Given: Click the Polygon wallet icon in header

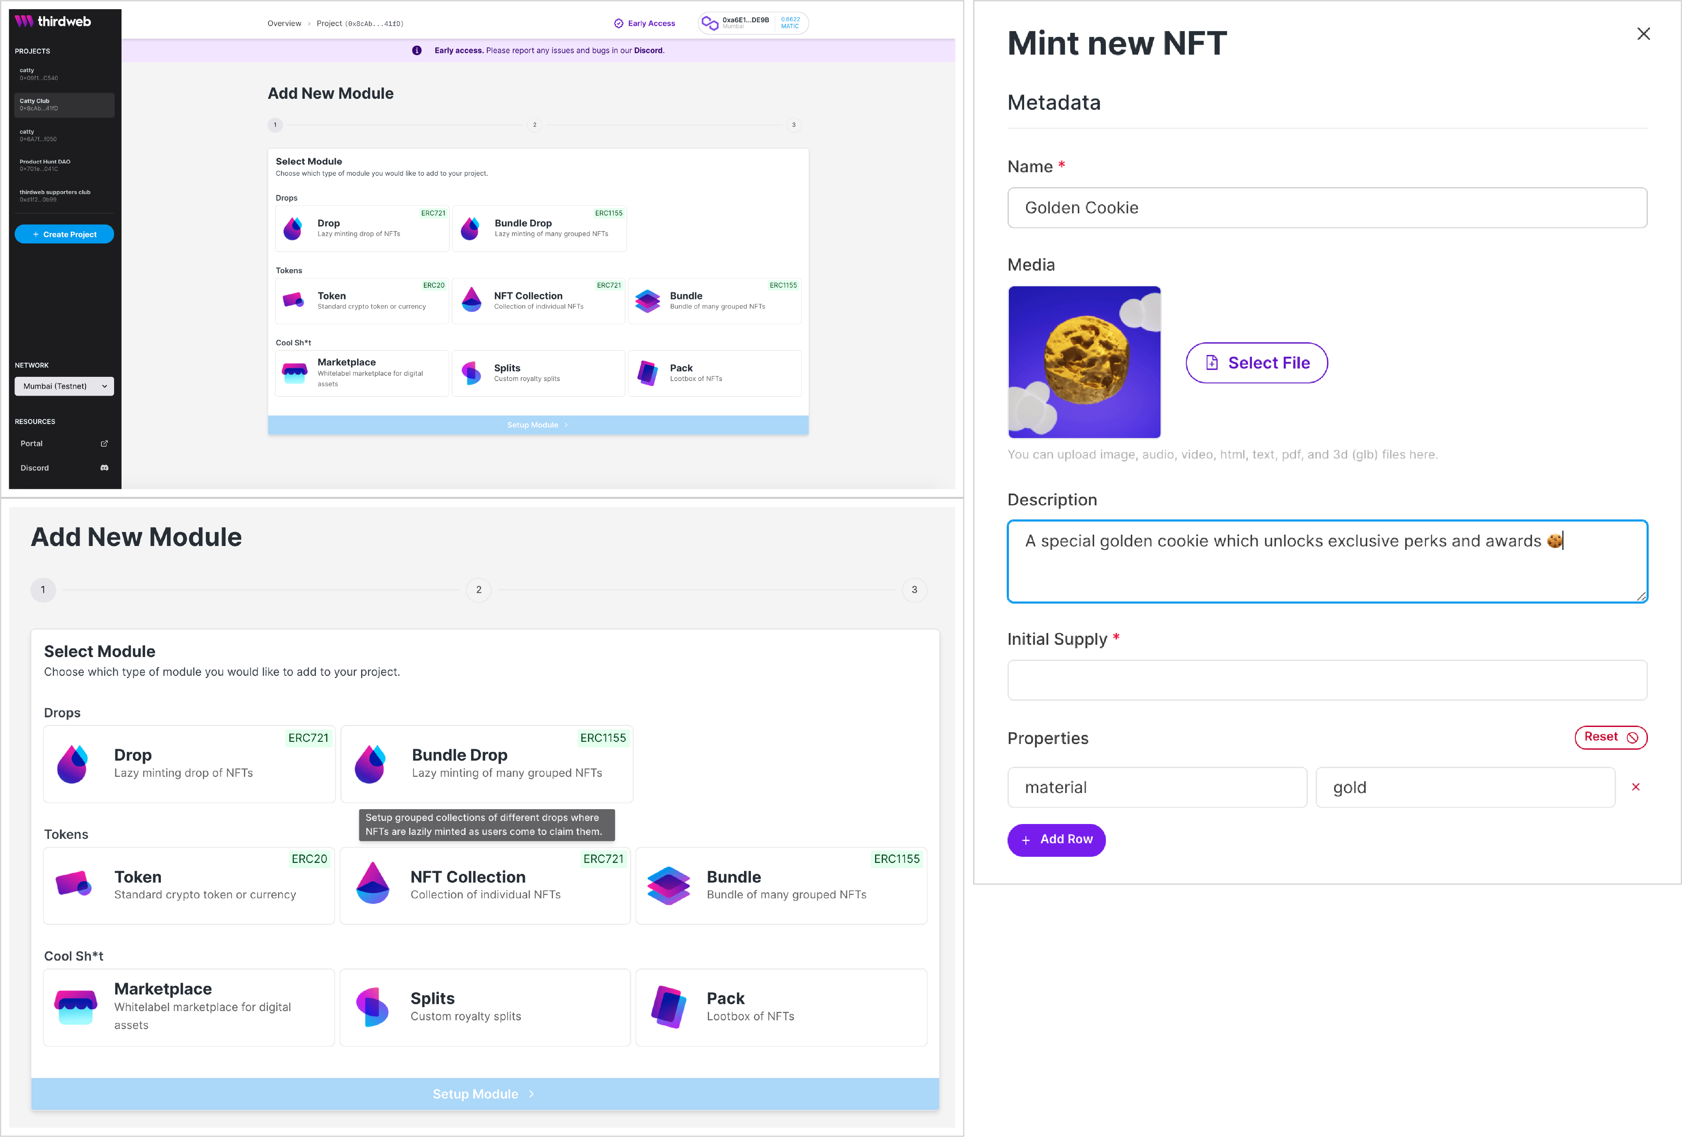Looking at the screenshot, I should pyautogui.click(x=710, y=23).
